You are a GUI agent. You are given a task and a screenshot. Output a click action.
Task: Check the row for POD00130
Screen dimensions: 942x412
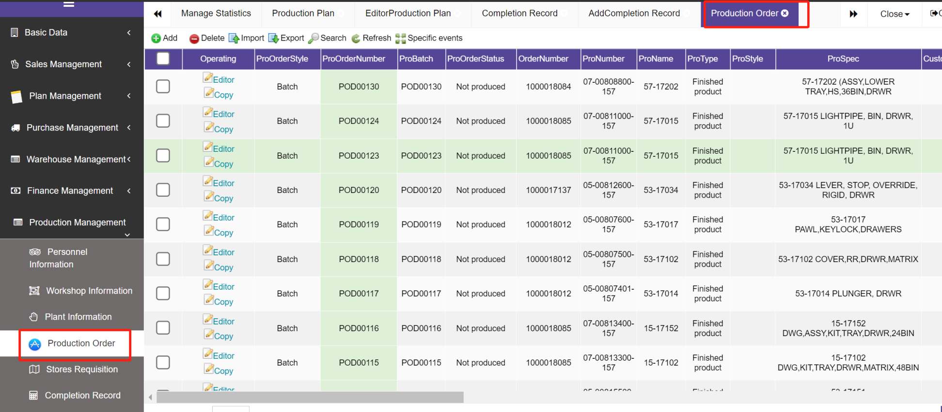[163, 87]
